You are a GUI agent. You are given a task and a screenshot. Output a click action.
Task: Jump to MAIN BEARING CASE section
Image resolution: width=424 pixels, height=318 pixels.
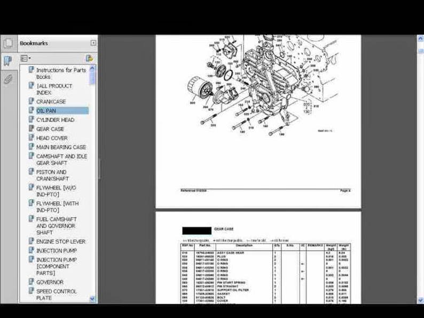pyautogui.click(x=61, y=147)
